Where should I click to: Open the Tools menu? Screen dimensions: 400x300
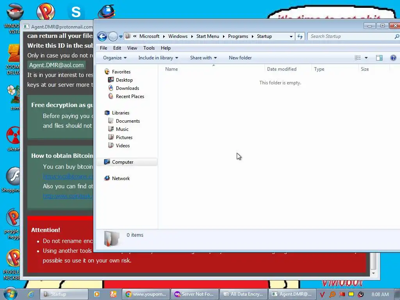(x=149, y=48)
